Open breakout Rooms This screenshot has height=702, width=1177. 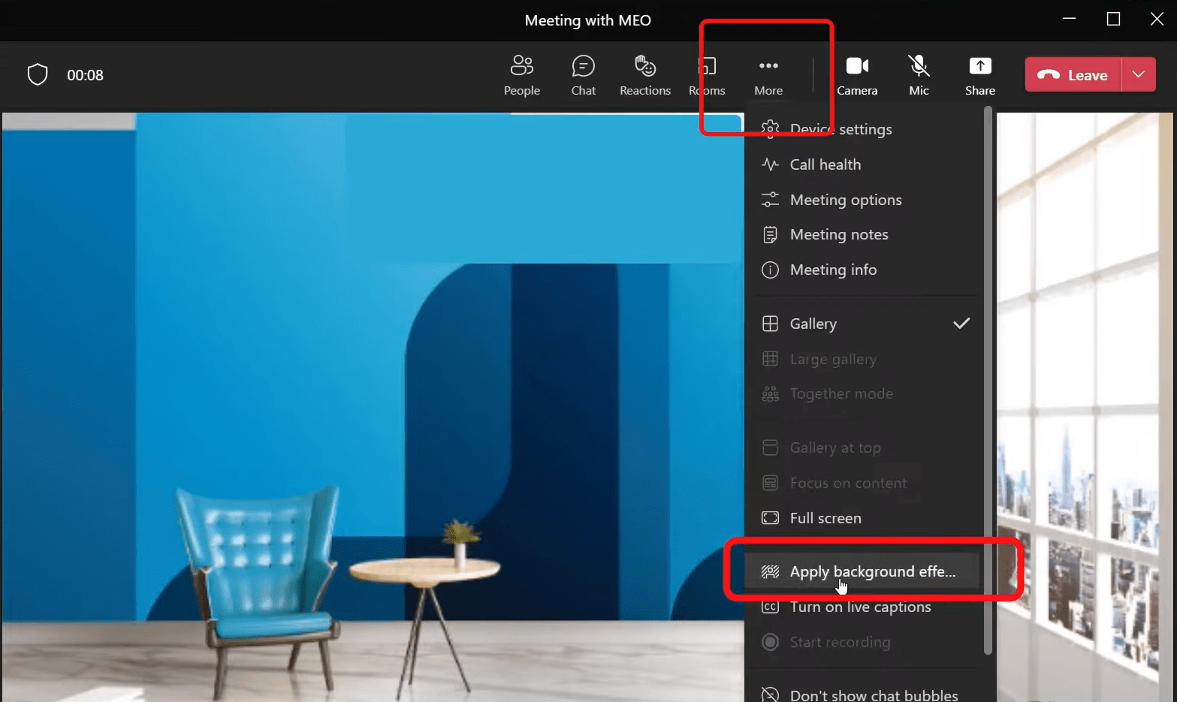pyautogui.click(x=707, y=75)
